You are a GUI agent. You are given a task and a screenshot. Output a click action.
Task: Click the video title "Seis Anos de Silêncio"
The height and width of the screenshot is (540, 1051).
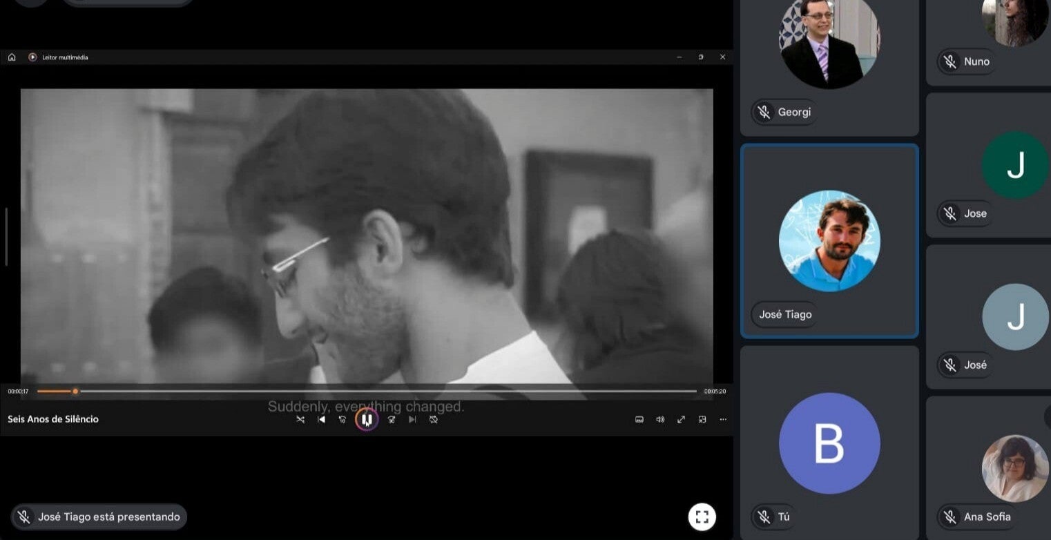(x=53, y=419)
